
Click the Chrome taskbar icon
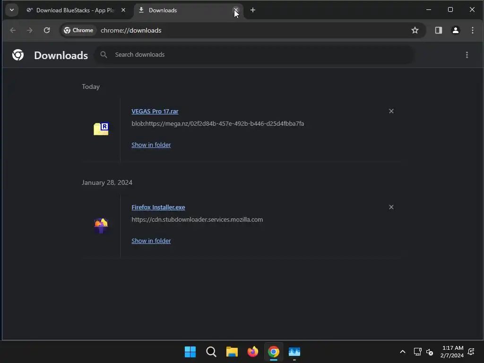(274, 352)
